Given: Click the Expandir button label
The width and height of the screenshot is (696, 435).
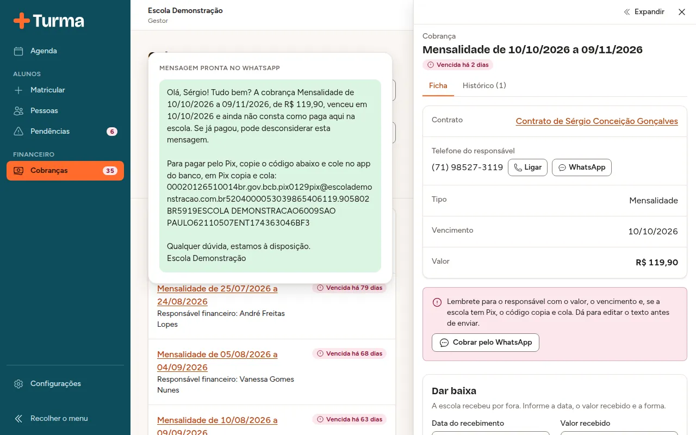Looking at the screenshot, I should pos(649,12).
